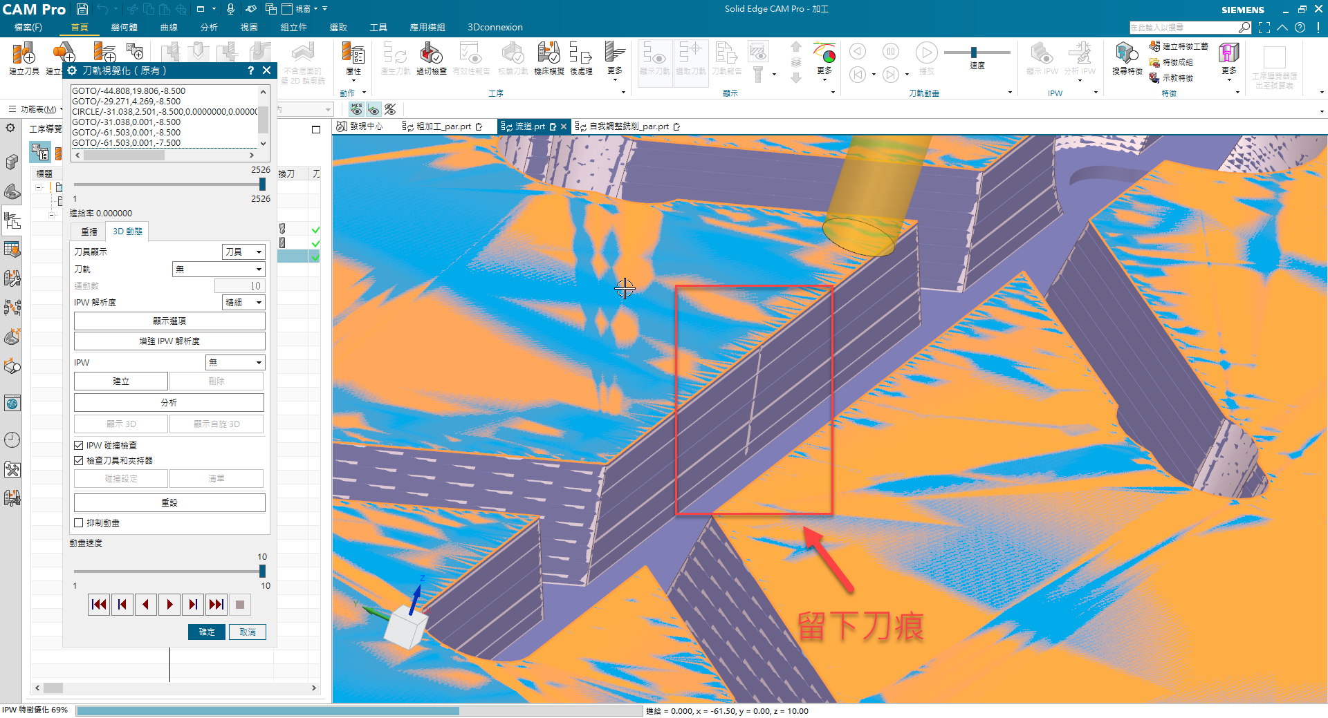Click 特徵成組 feature grouping in the ribbon

pos(1172,62)
